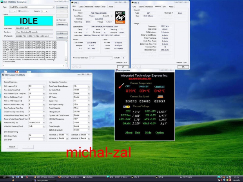Click the CPU temperature 039°C readout
The width and height of the screenshot is (243, 182).
[131, 91]
